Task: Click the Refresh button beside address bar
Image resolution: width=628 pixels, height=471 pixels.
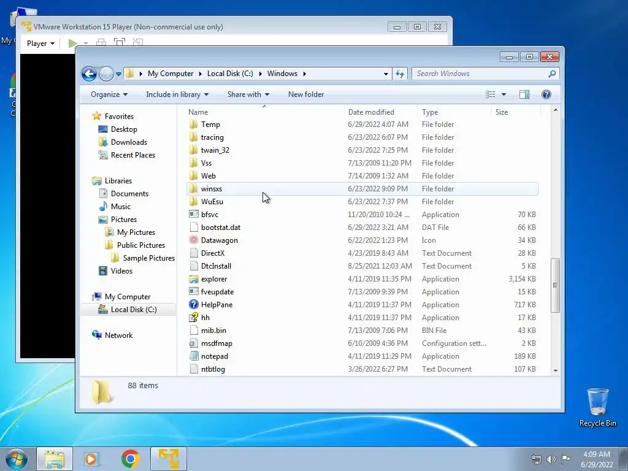Action: tap(400, 74)
